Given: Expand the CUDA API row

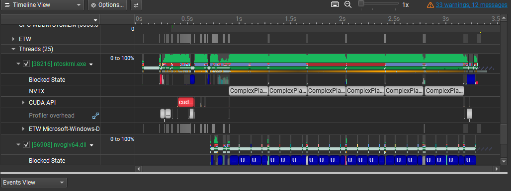Looking at the screenshot, I should click(23, 103).
